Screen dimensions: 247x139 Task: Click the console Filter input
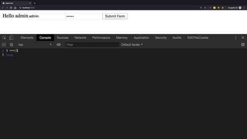[x=92, y=45]
